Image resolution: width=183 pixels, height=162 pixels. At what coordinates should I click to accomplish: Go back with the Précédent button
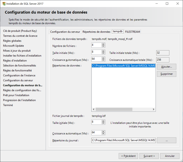tap(128, 156)
